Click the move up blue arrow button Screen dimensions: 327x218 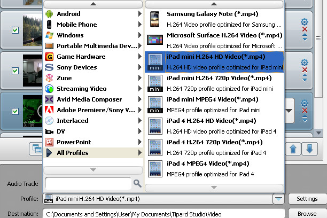click(293, 149)
